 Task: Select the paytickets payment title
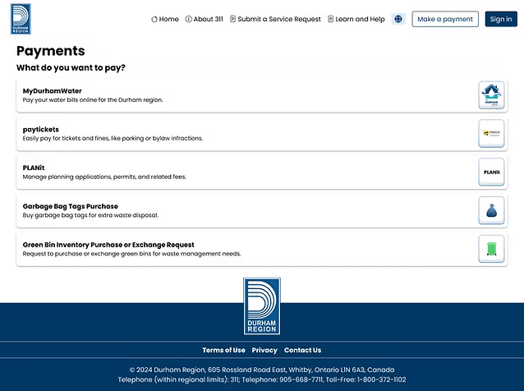tap(41, 129)
